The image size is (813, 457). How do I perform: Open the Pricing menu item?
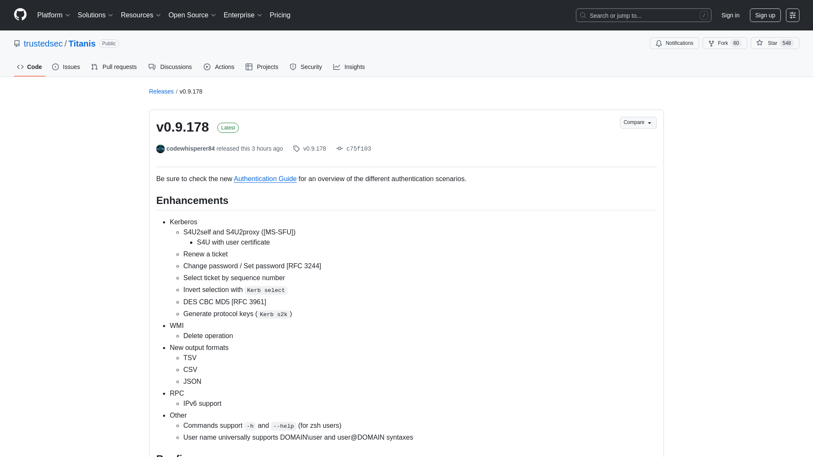[280, 15]
